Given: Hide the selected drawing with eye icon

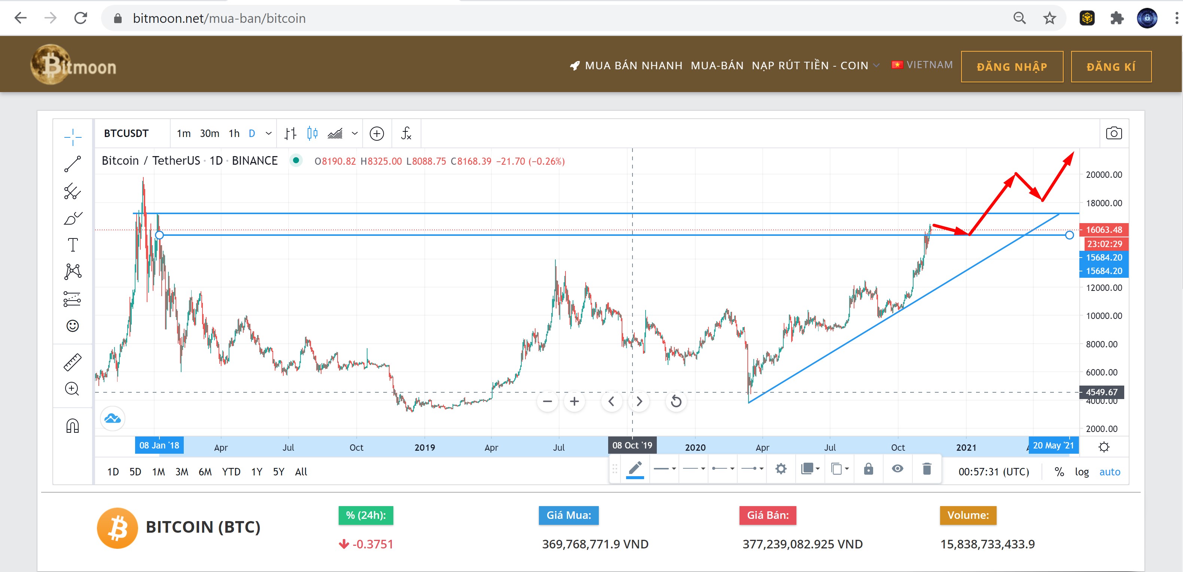Looking at the screenshot, I should coord(897,469).
